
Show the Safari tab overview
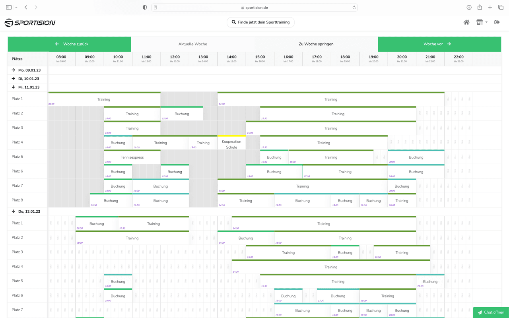[x=501, y=8]
